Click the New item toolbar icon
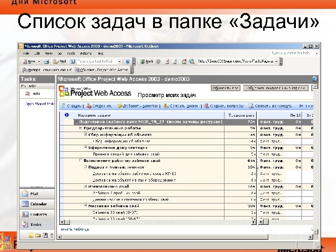Screen dimensions: 336x252 coord(25,62)
